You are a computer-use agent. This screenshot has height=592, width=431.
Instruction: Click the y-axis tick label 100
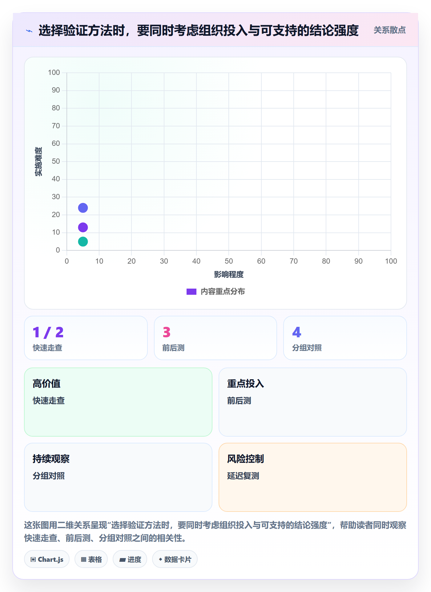(54, 72)
